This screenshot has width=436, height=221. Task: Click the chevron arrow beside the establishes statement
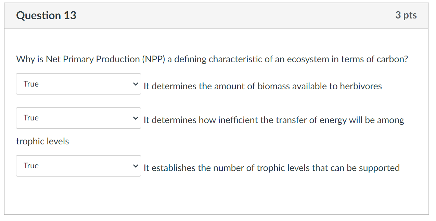(x=136, y=166)
